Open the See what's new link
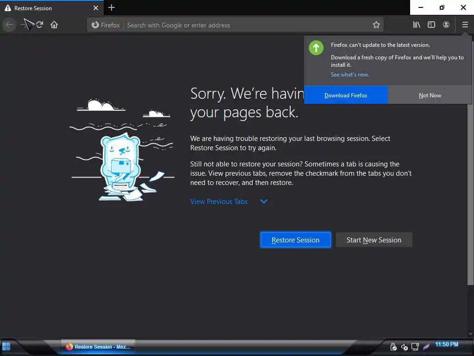 click(x=350, y=75)
